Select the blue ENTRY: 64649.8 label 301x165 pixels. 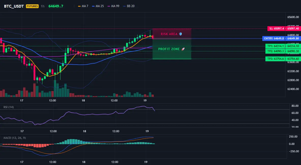[274, 38]
